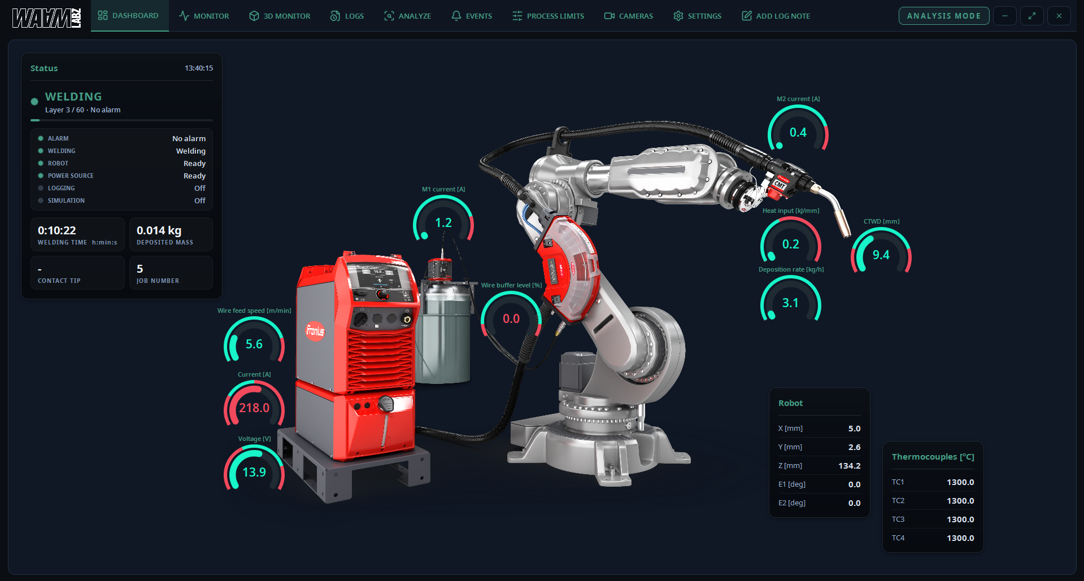1084x581 pixels.
Task: Click the Alarm status indicator row
Action: (x=121, y=138)
